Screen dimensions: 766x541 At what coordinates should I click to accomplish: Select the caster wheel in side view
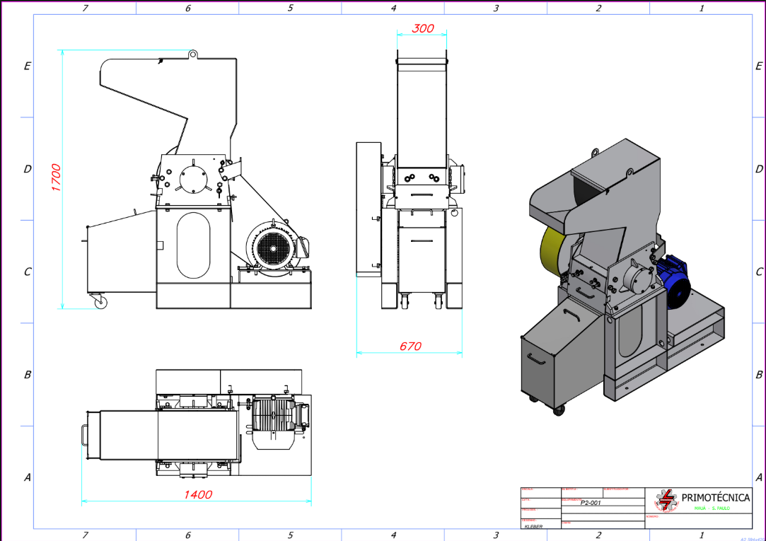pos(100,301)
